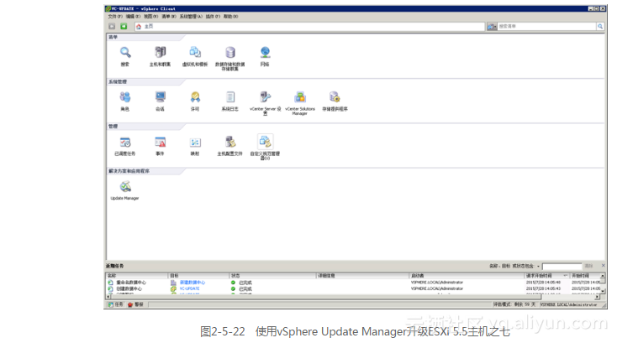The width and height of the screenshot is (617, 343).
Task: Click the green forward navigation arrow
Action: pos(124,26)
